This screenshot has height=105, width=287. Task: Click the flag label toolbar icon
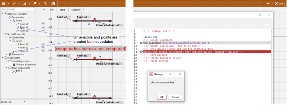35,3
